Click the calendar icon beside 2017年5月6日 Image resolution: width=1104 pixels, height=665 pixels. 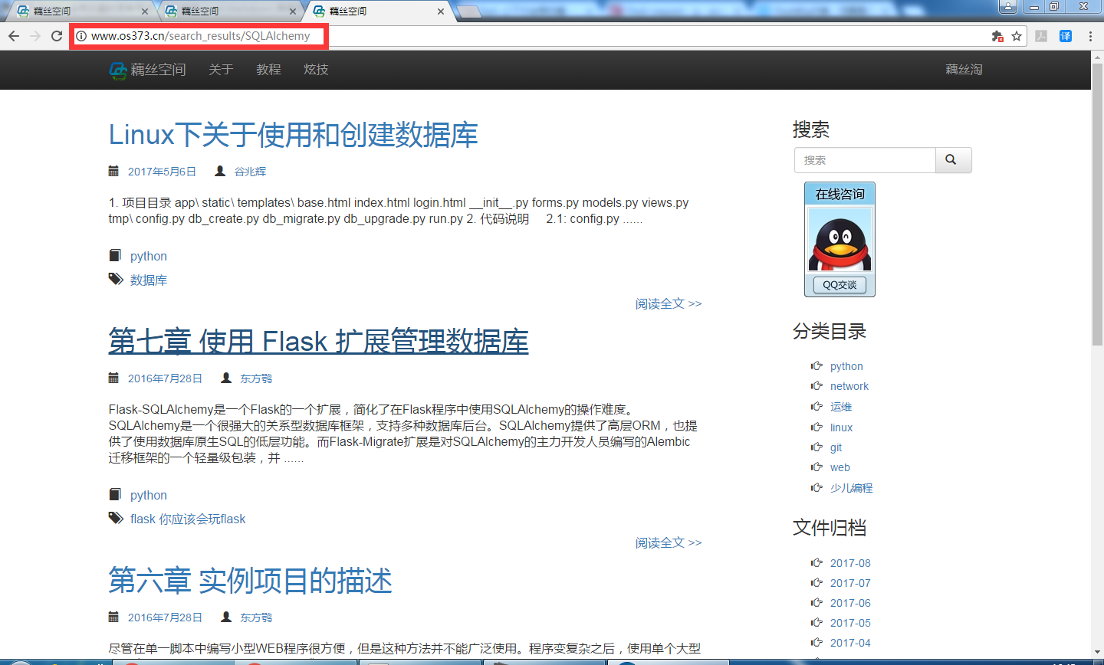(x=114, y=171)
